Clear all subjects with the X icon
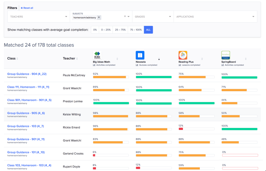 pyautogui.click(x=125, y=16)
